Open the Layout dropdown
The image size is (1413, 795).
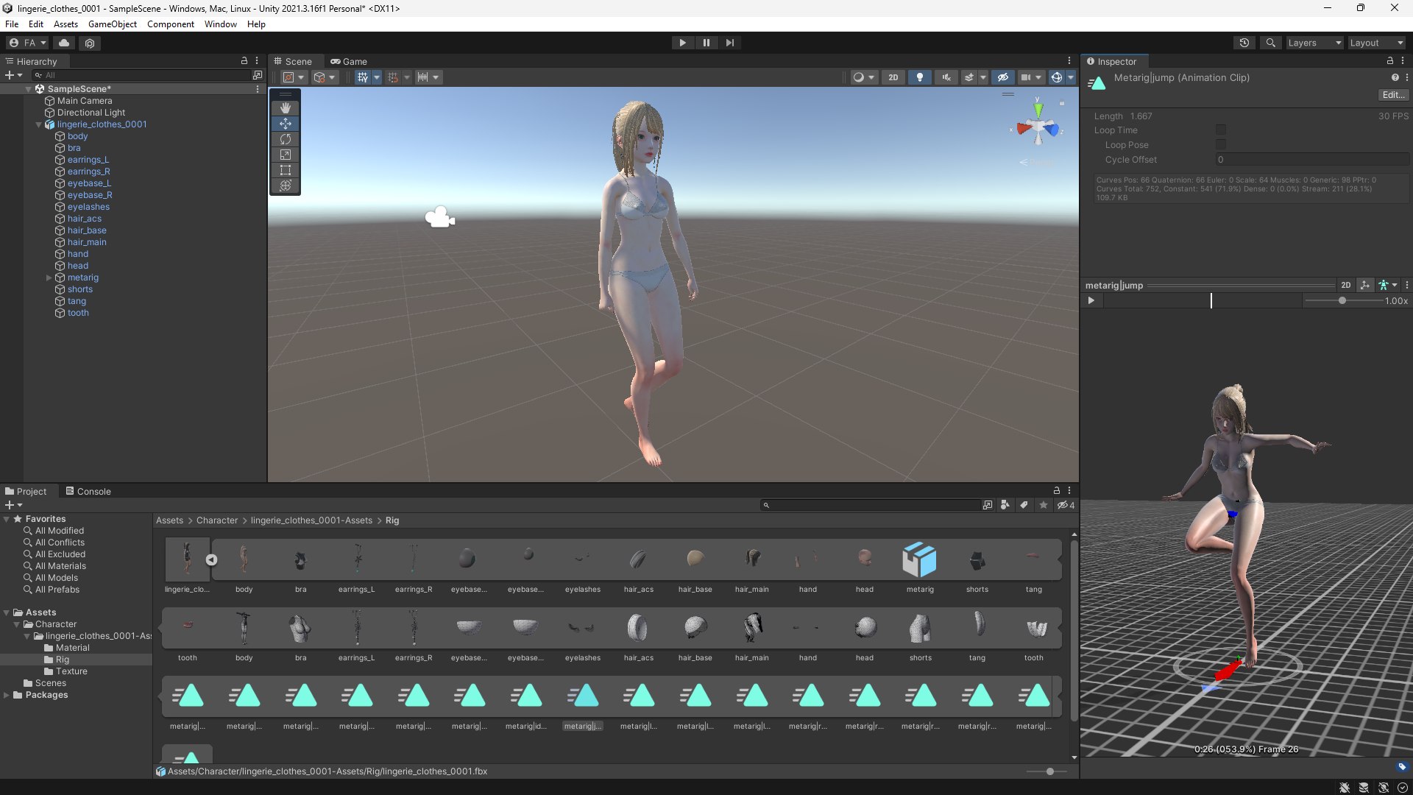(1376, 43)
